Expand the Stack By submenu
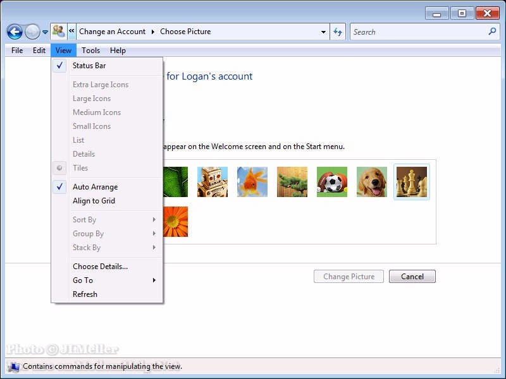This screenshot has height=379, width=506. (x=107, y=248)
